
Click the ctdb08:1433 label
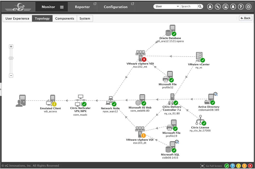(x=170, y=158)
